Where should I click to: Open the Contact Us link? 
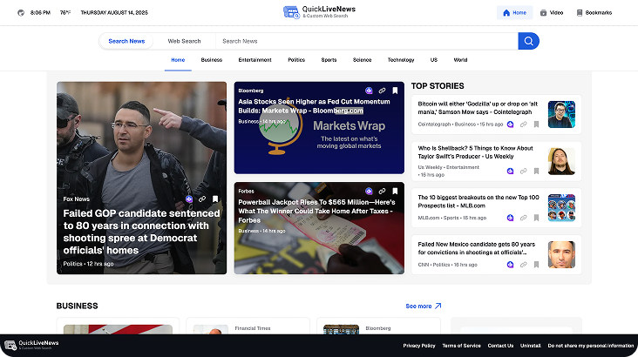[x=500, y=346]
